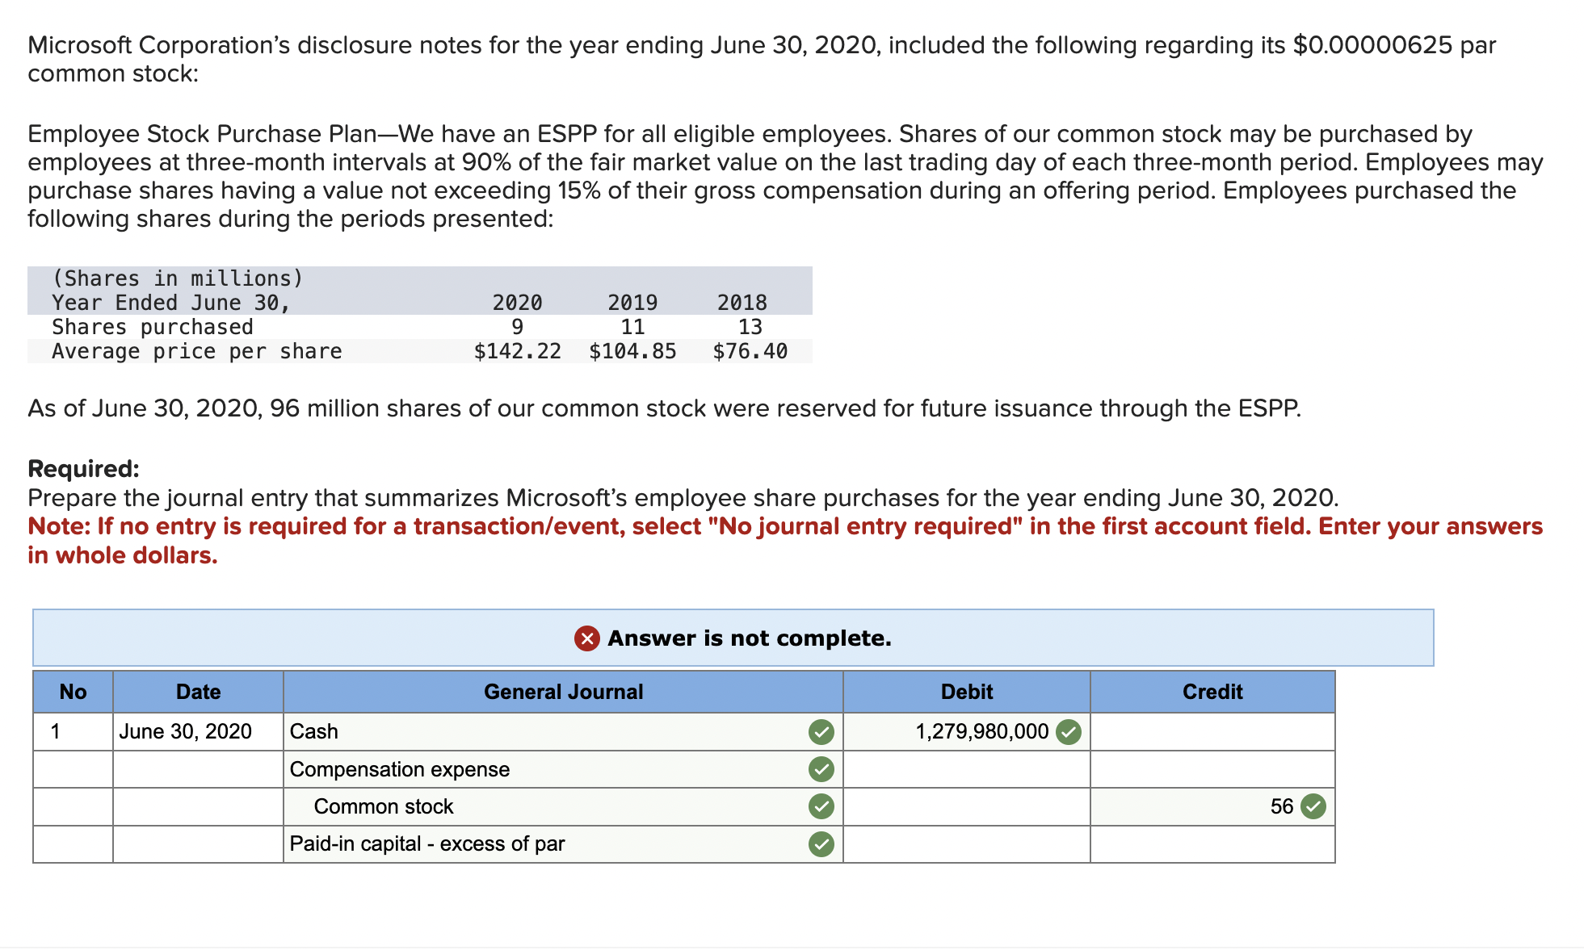Viewport: 1584px width, 950px height.
Task: Click the 2019 shares purchased value 11
Action: [632, 327]
